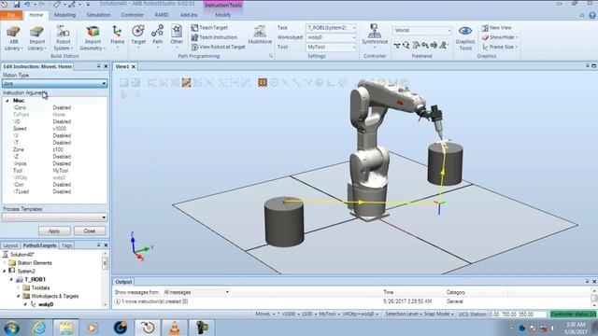Open the Process Templates dropdown
Screen dimensions: 598x336
pos(54,217)
